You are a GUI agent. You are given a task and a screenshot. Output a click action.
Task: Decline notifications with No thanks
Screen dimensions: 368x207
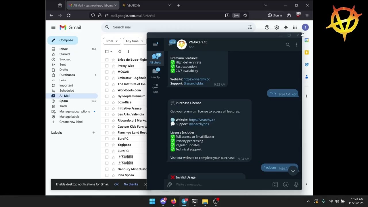(x=131, y=184)
